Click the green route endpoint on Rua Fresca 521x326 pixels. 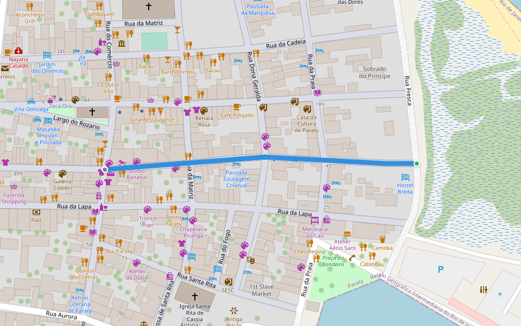tap(416, 162)
